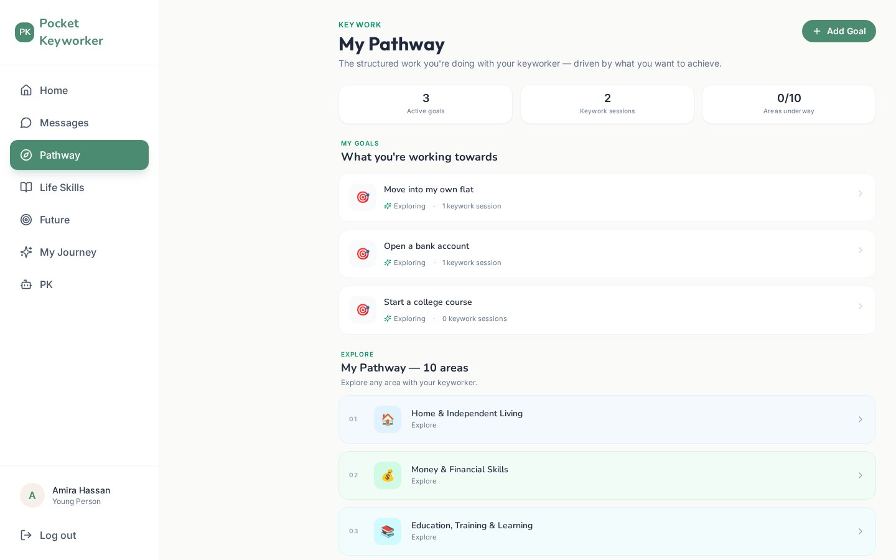Click Exploring sparkle icon under Move into my own flat
Screen dimensions: 896x560
click(x=388, y=206)
